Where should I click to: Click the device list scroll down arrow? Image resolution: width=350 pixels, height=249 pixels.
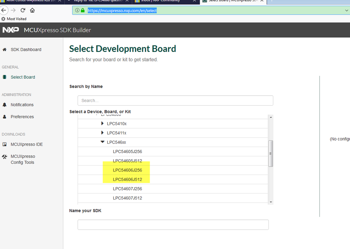tap(271, 202)
